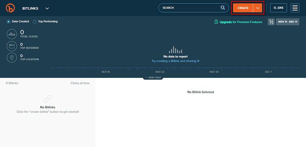
Task: Click the DEC 7 timeline label
Action: [269, 72]
